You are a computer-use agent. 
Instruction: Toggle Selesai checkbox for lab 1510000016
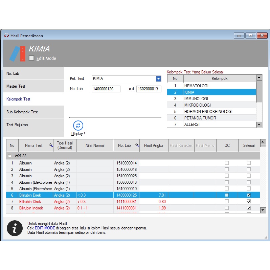[249, 169]
